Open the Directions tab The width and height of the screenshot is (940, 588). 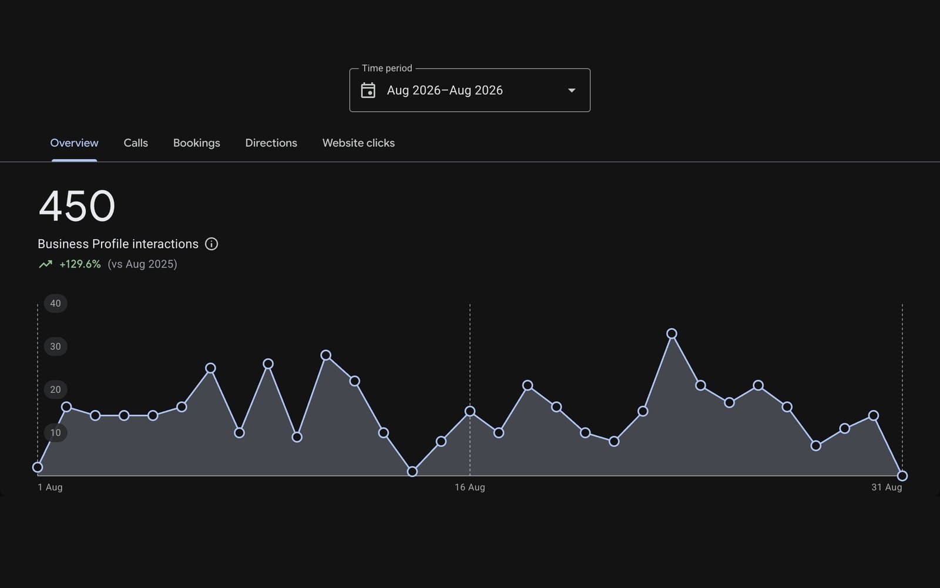[x=271, y=143]
